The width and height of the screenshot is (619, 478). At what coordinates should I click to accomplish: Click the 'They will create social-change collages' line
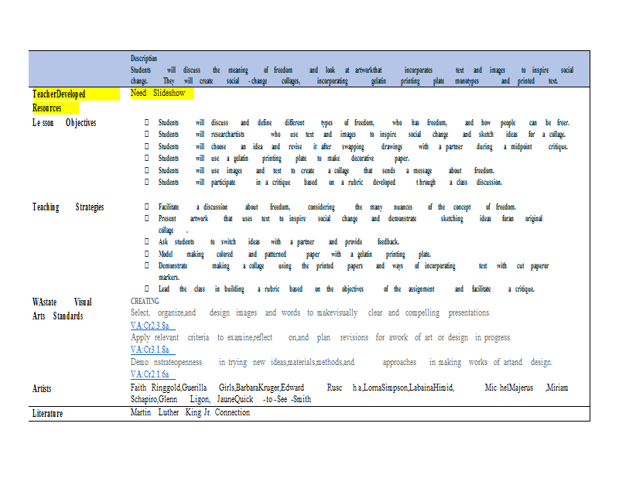tap(344, 81)
